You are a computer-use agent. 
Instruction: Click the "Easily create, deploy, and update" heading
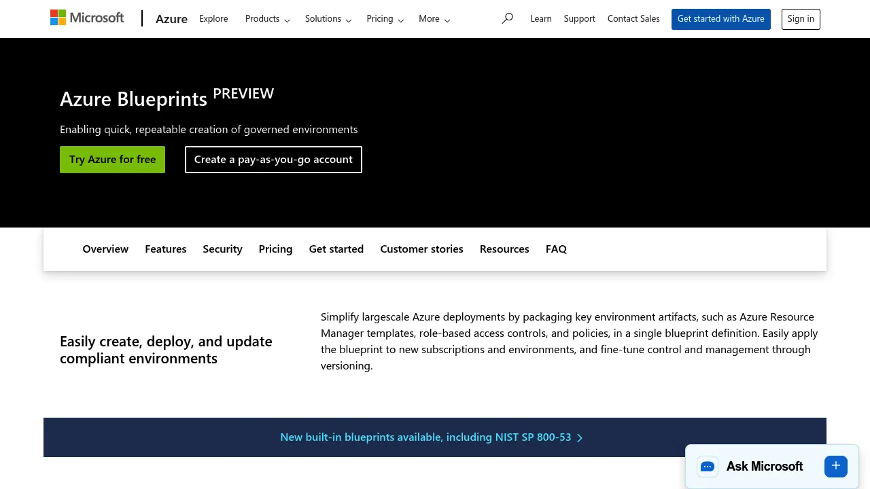[x=166, y=350]
